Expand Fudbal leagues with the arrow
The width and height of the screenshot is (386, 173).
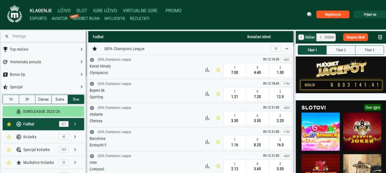point(75,124)
